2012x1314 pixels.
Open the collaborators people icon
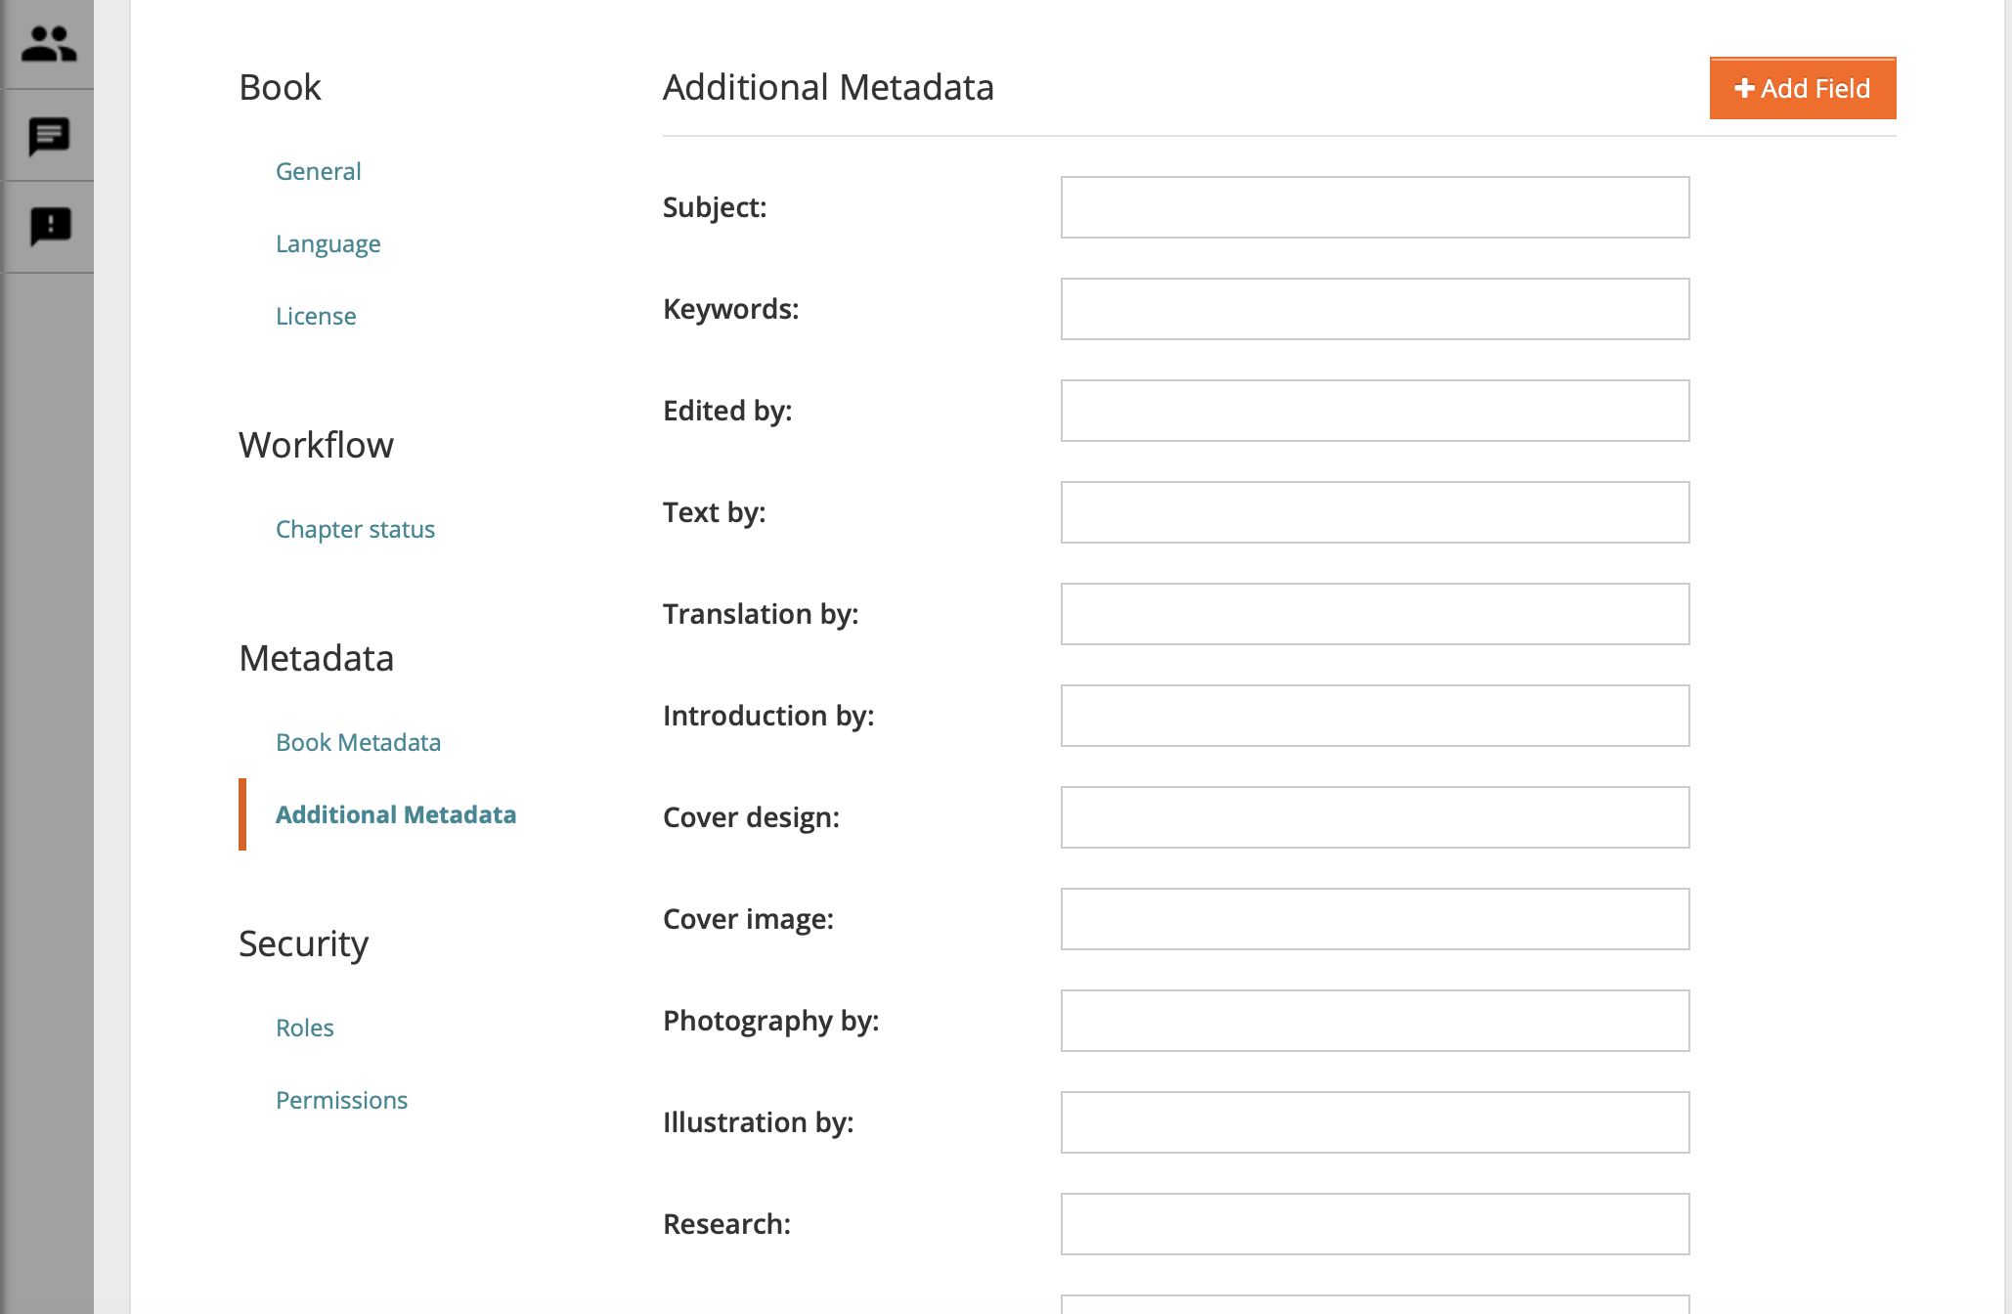pos(49,44)
